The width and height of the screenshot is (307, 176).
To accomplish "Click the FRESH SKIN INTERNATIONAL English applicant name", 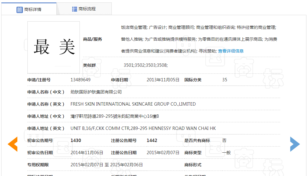I will (x=133, y=104).
